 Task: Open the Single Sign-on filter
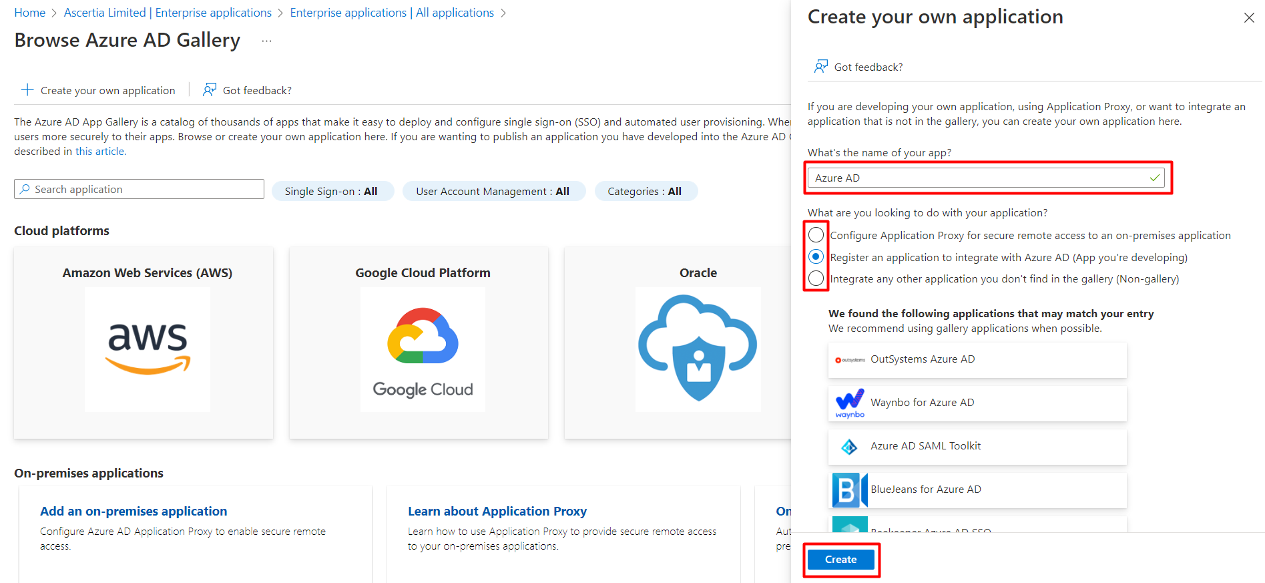coord(332,191)
